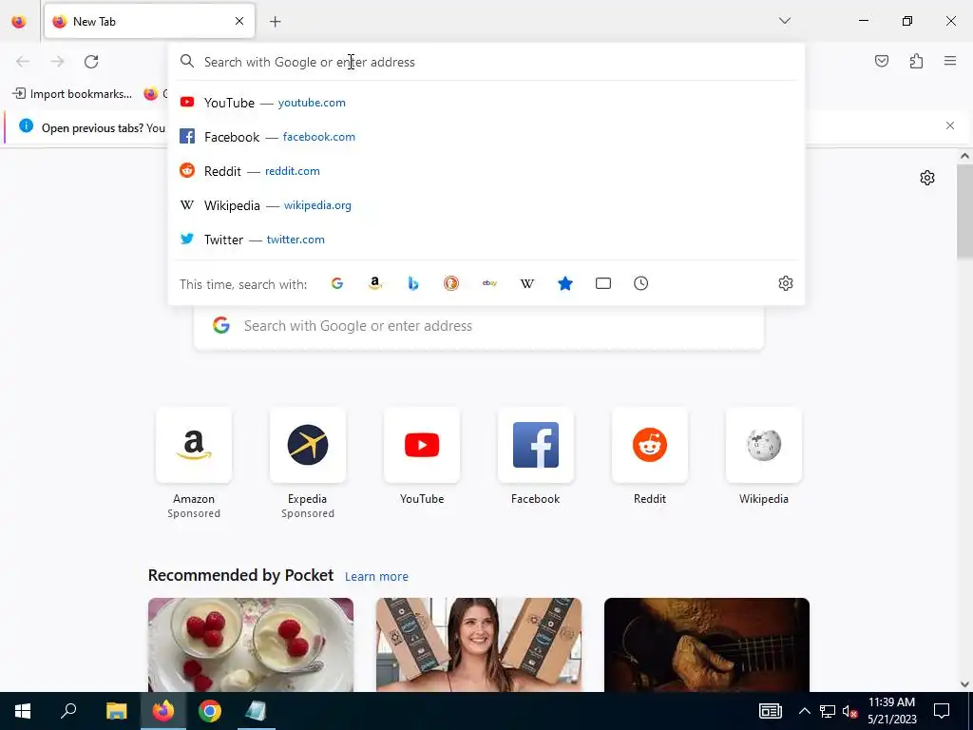Search this time with eBay icon
The height and width of the screenshot is (730, 973).
(x=489, y=283)
